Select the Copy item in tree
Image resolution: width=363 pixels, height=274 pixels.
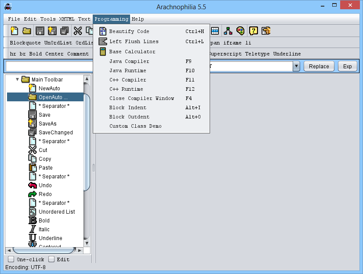coord(45,159)
